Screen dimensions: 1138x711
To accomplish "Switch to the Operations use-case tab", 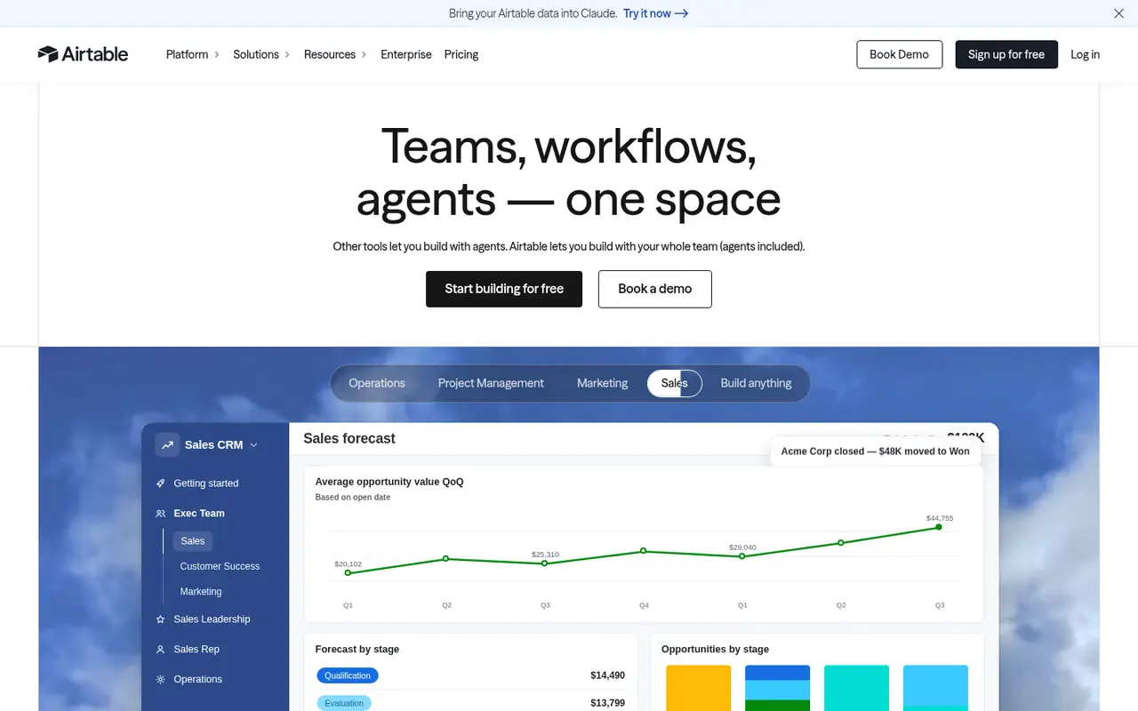I will [x=377, y=383].
